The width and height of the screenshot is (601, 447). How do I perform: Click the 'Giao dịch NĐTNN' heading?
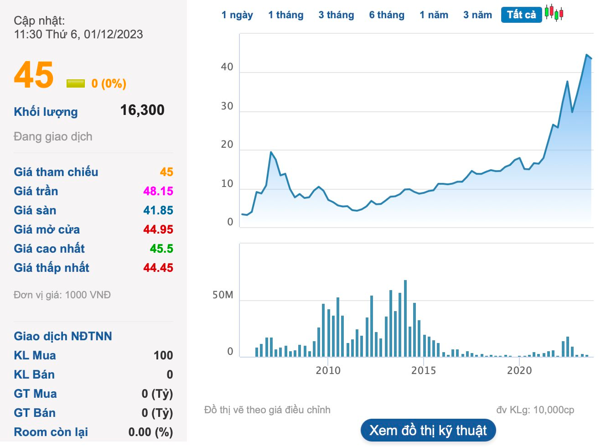click(63, 336)
